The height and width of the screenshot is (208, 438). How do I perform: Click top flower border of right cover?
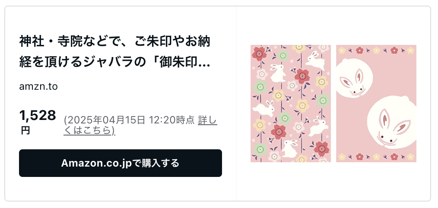(x=376, y=50)
